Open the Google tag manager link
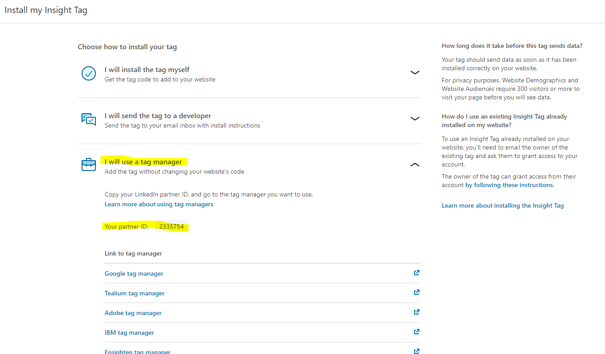 coord(134,273)
